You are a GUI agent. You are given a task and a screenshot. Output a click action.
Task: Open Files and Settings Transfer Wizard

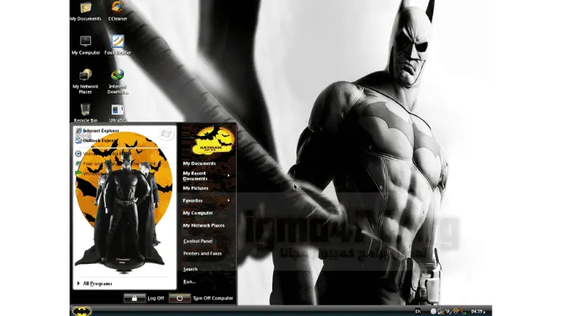point(116,164)
